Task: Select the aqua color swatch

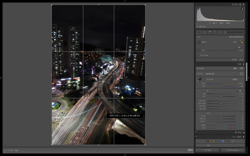Action: pyautogui.click(x=220, y=141)
